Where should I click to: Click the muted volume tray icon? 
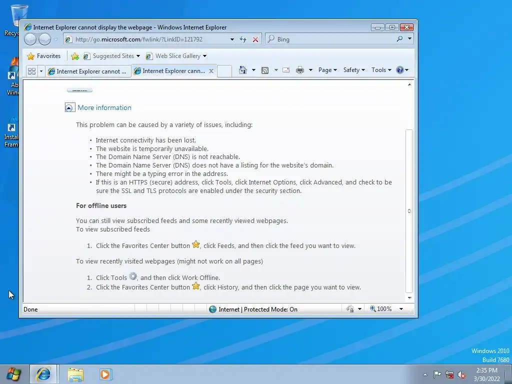[461, 374]
